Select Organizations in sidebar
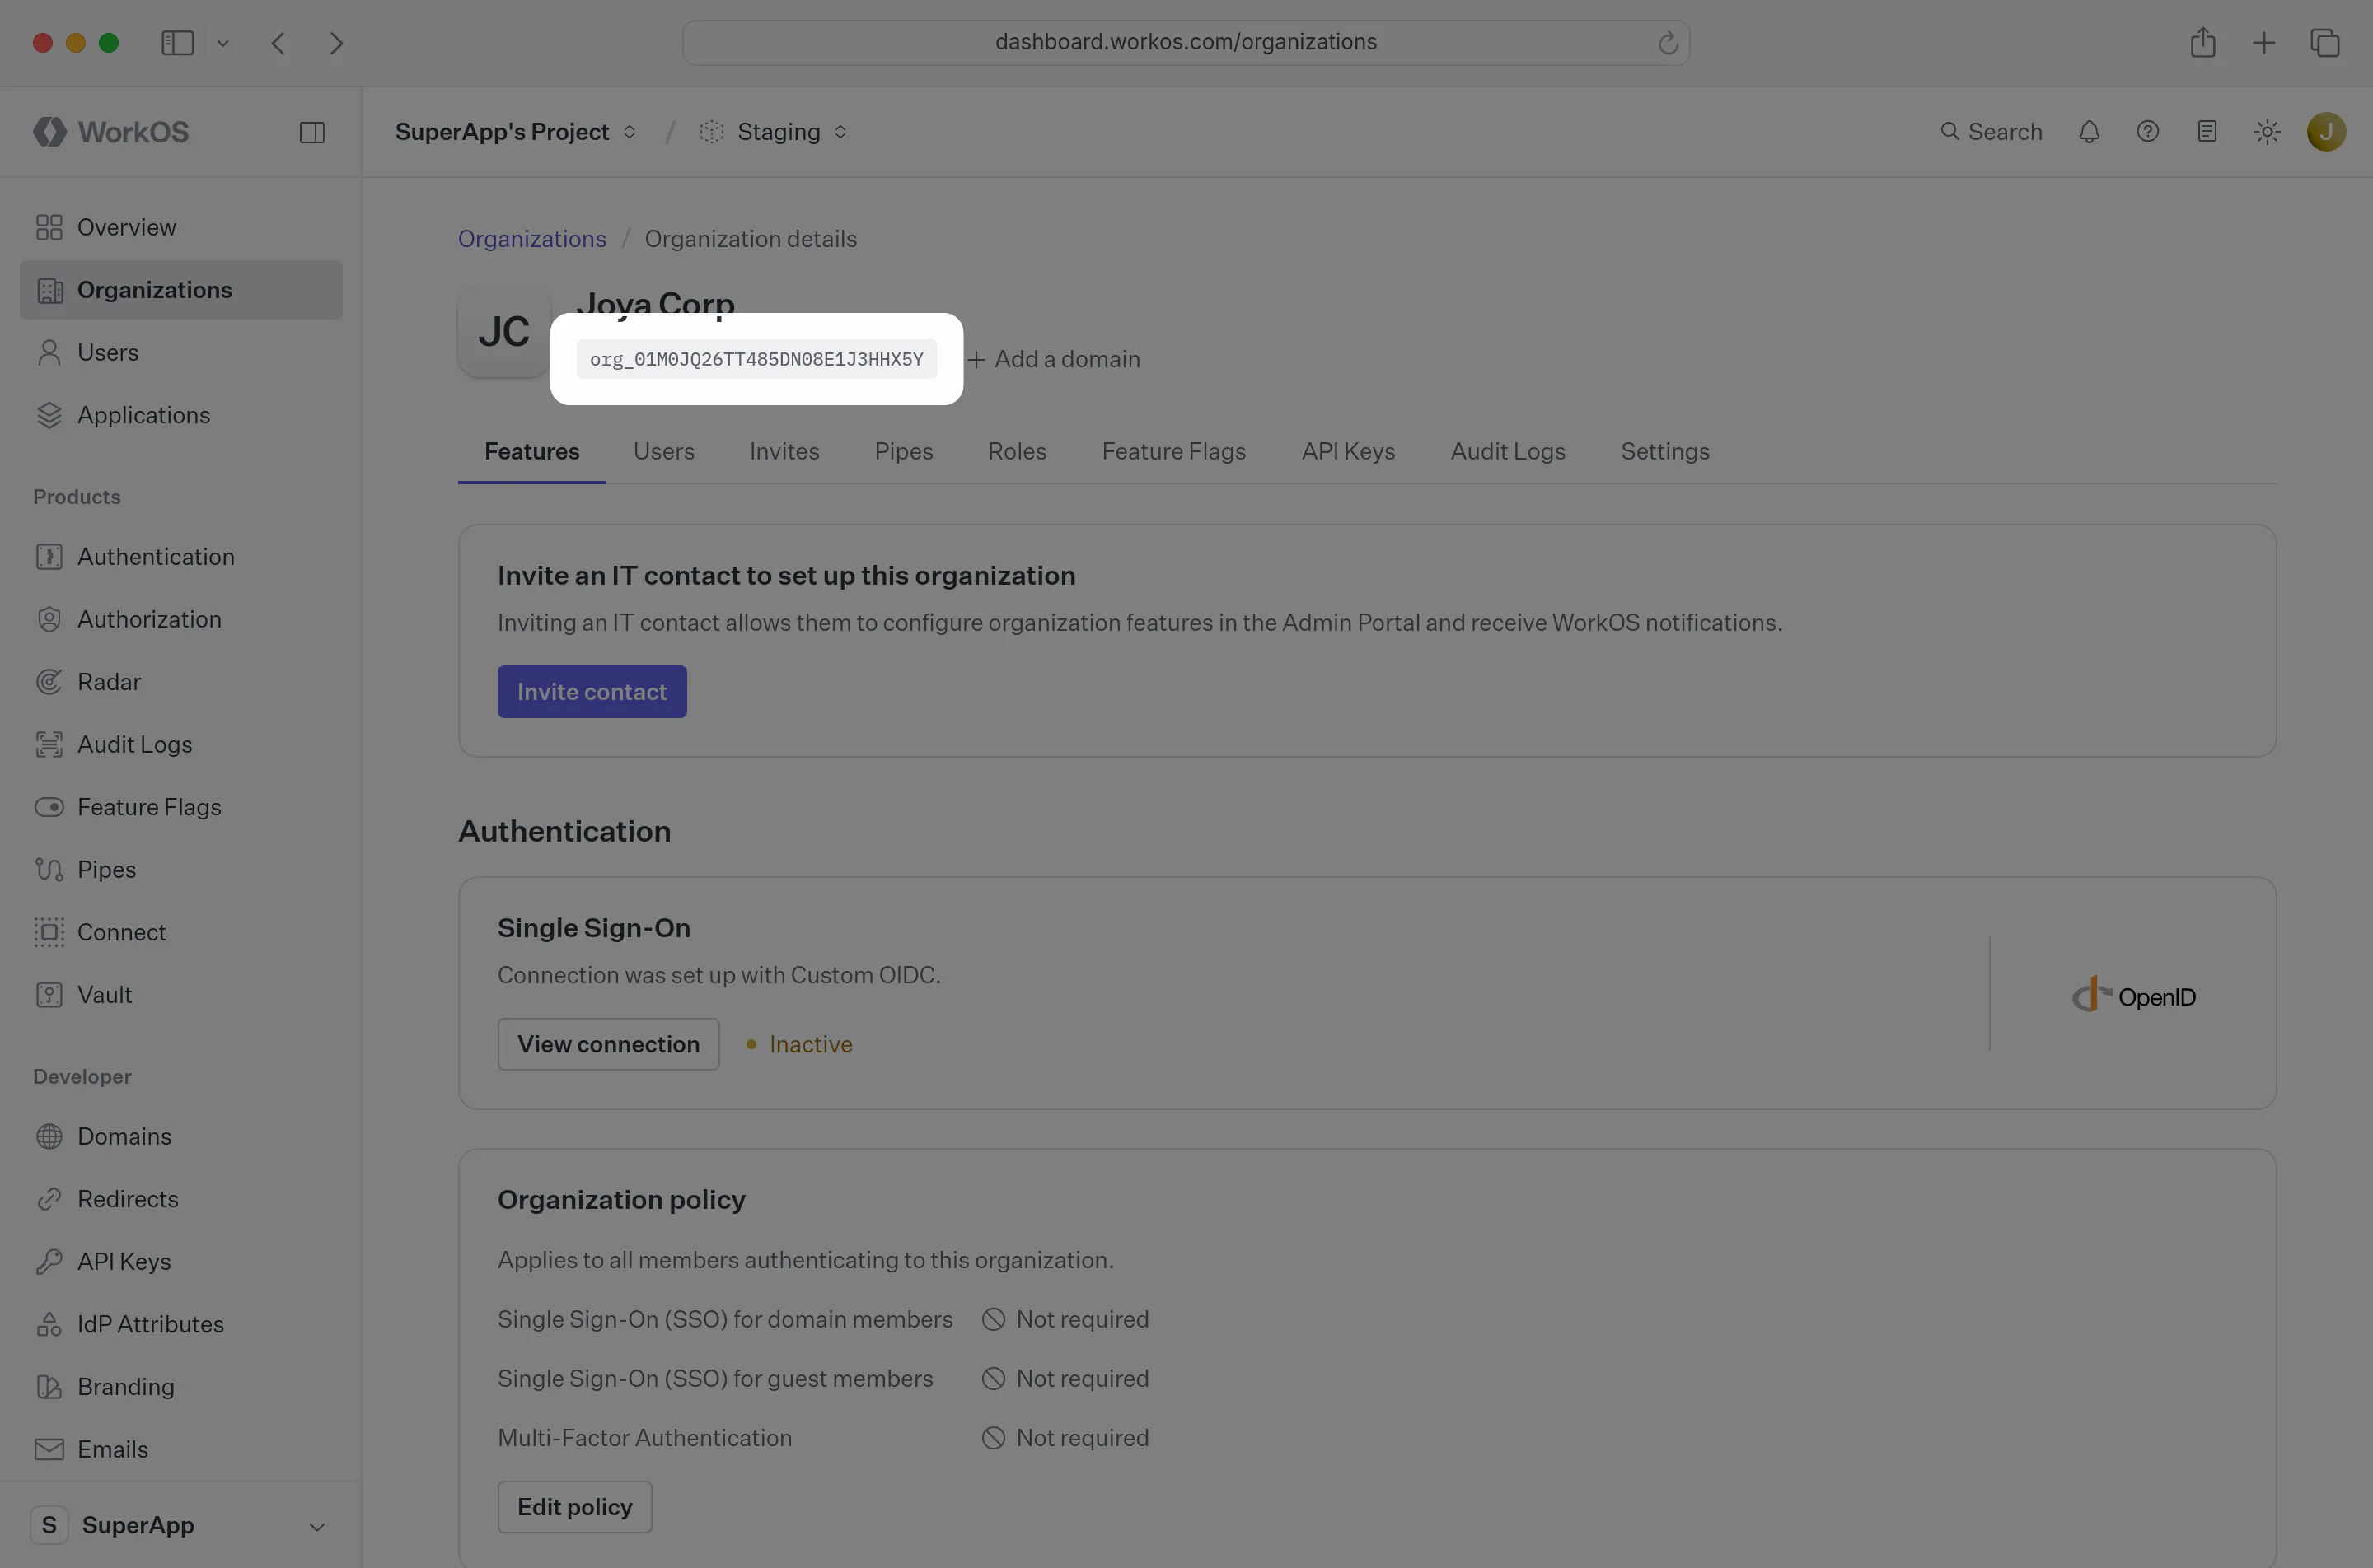 181,290
